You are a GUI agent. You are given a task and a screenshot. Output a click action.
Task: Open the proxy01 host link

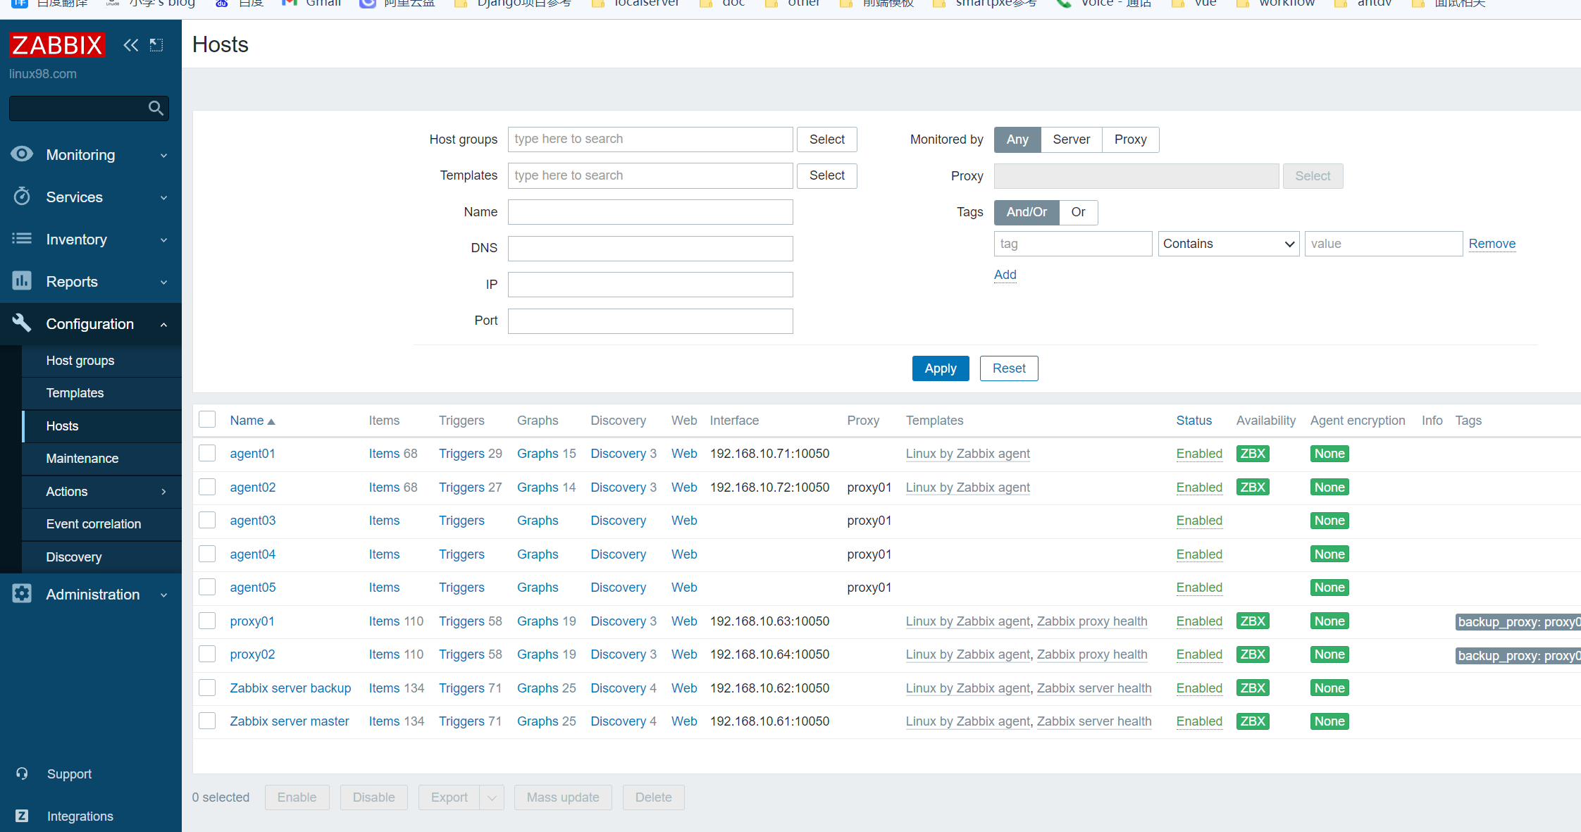click(x=252, y=621)
